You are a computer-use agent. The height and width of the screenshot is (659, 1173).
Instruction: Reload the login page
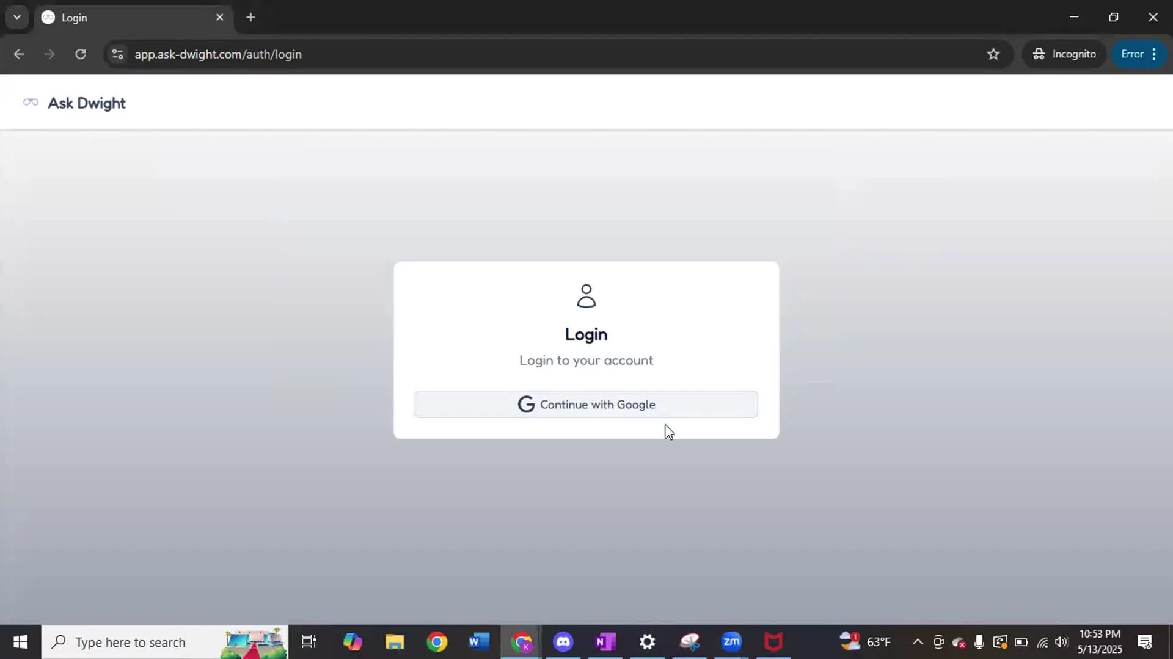point(81,54)
